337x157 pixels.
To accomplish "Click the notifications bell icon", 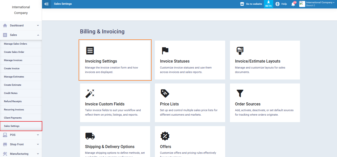I will [293, 4].
